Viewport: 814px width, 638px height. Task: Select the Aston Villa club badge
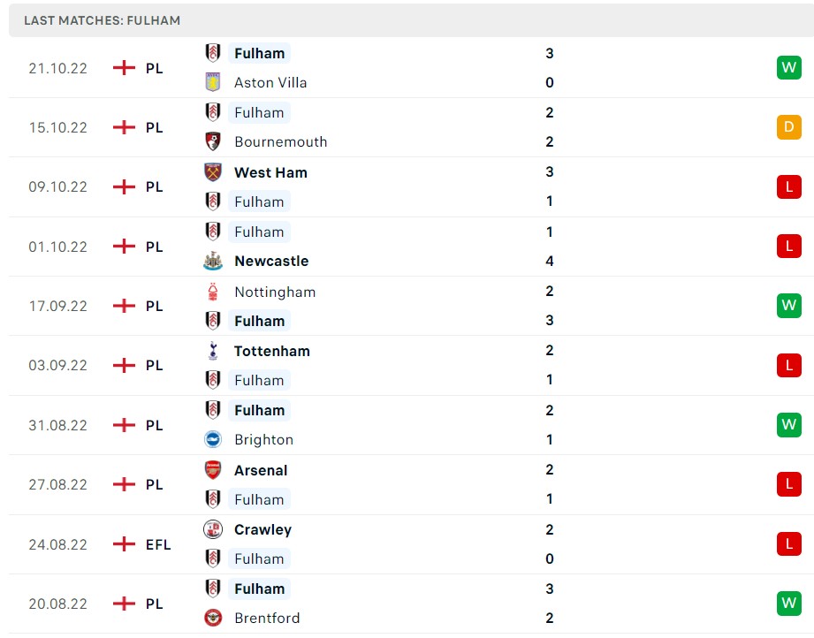[212, 82]
